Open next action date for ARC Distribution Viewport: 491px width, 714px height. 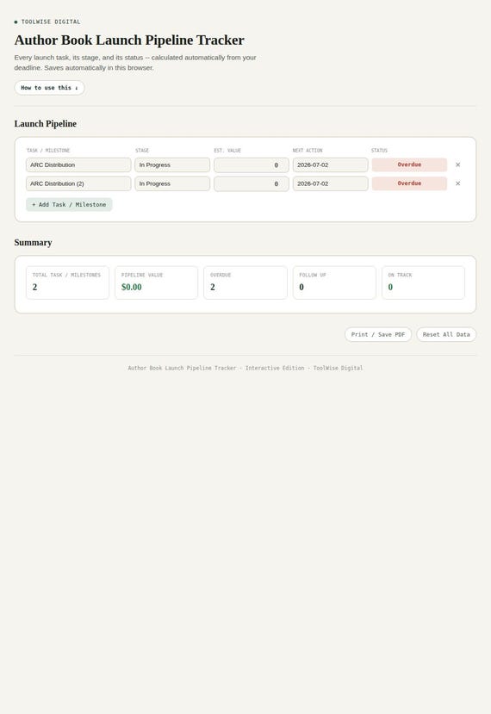[x=330, y=165]
